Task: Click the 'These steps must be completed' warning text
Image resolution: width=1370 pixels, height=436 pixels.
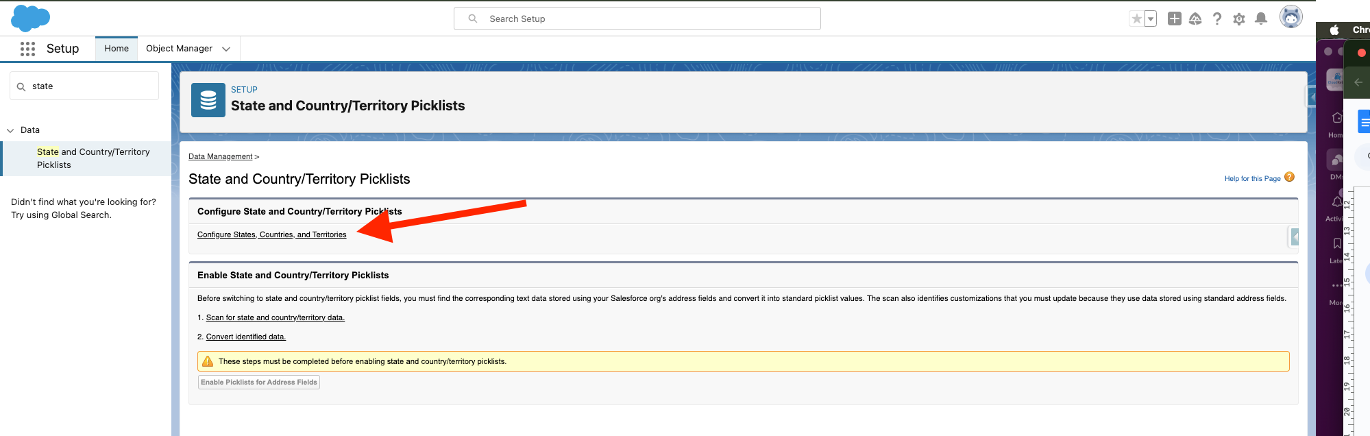Action: tap(363, 361)
